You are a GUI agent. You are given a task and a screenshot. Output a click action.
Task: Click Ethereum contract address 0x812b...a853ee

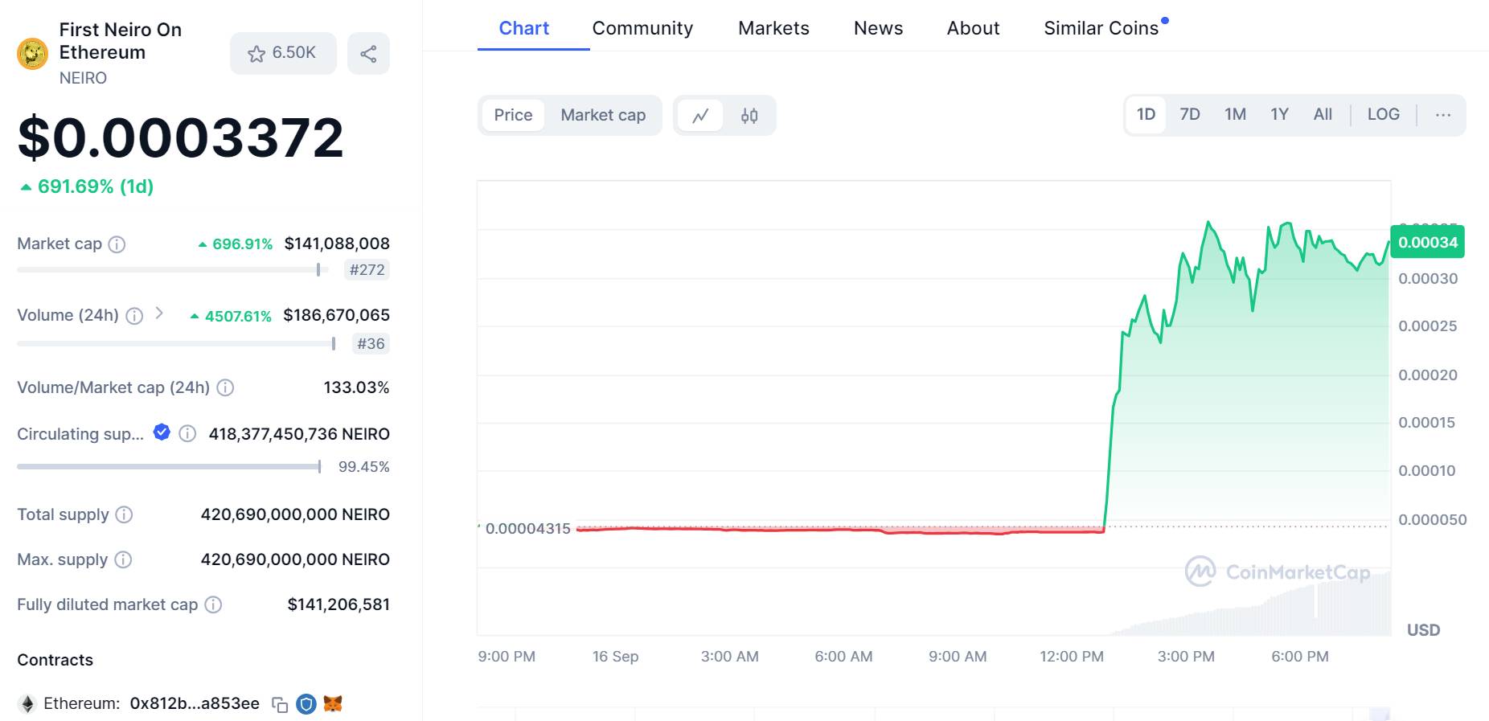pos(195,704)
